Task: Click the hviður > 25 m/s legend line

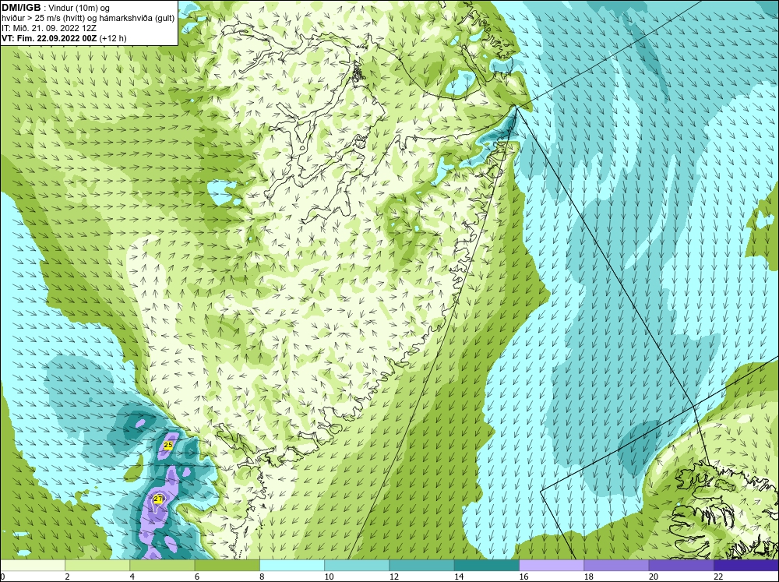Action: point(88,19)
